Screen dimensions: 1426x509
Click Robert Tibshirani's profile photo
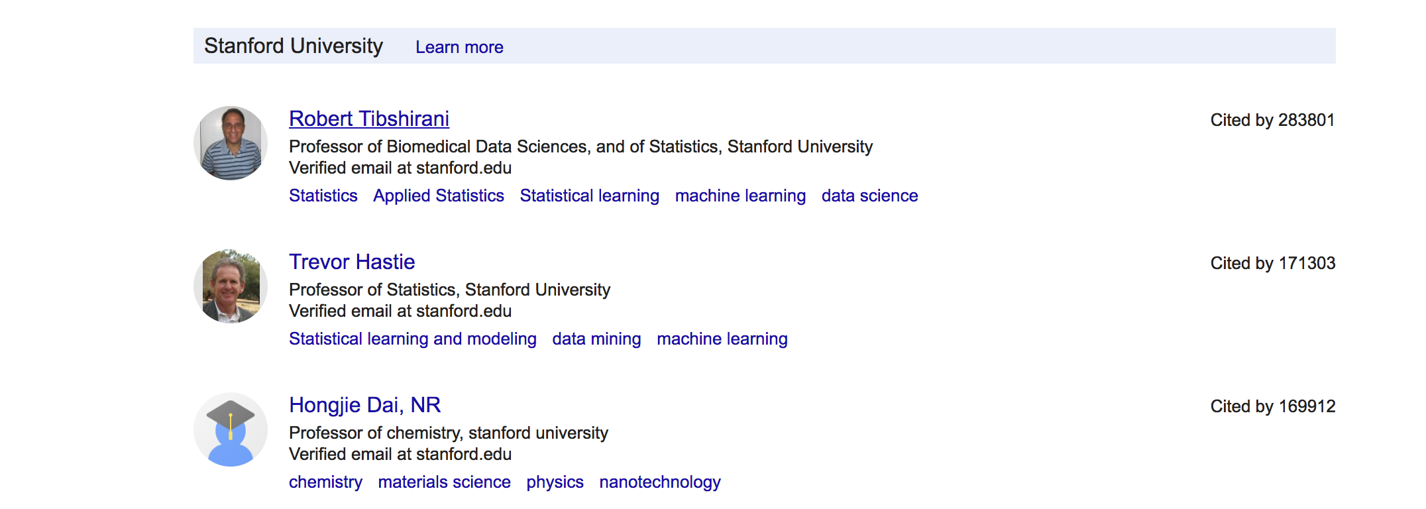point(231,143)
